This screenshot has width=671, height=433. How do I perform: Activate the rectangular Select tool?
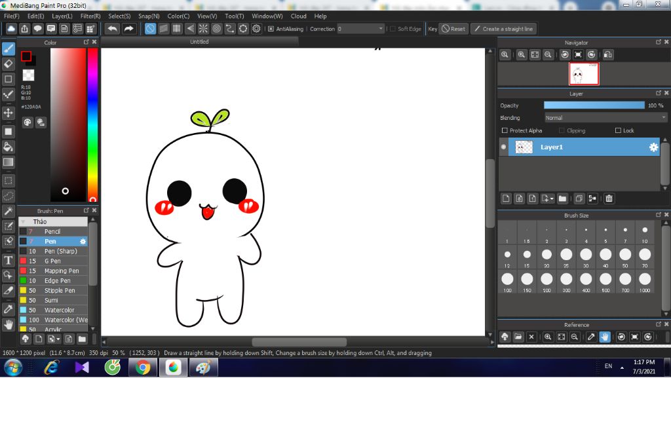click(9, 181)
